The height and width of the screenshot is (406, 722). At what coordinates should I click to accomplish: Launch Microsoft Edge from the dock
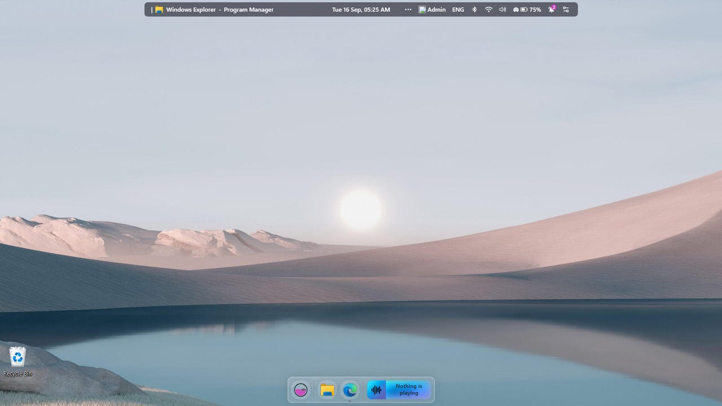(350, 390)
